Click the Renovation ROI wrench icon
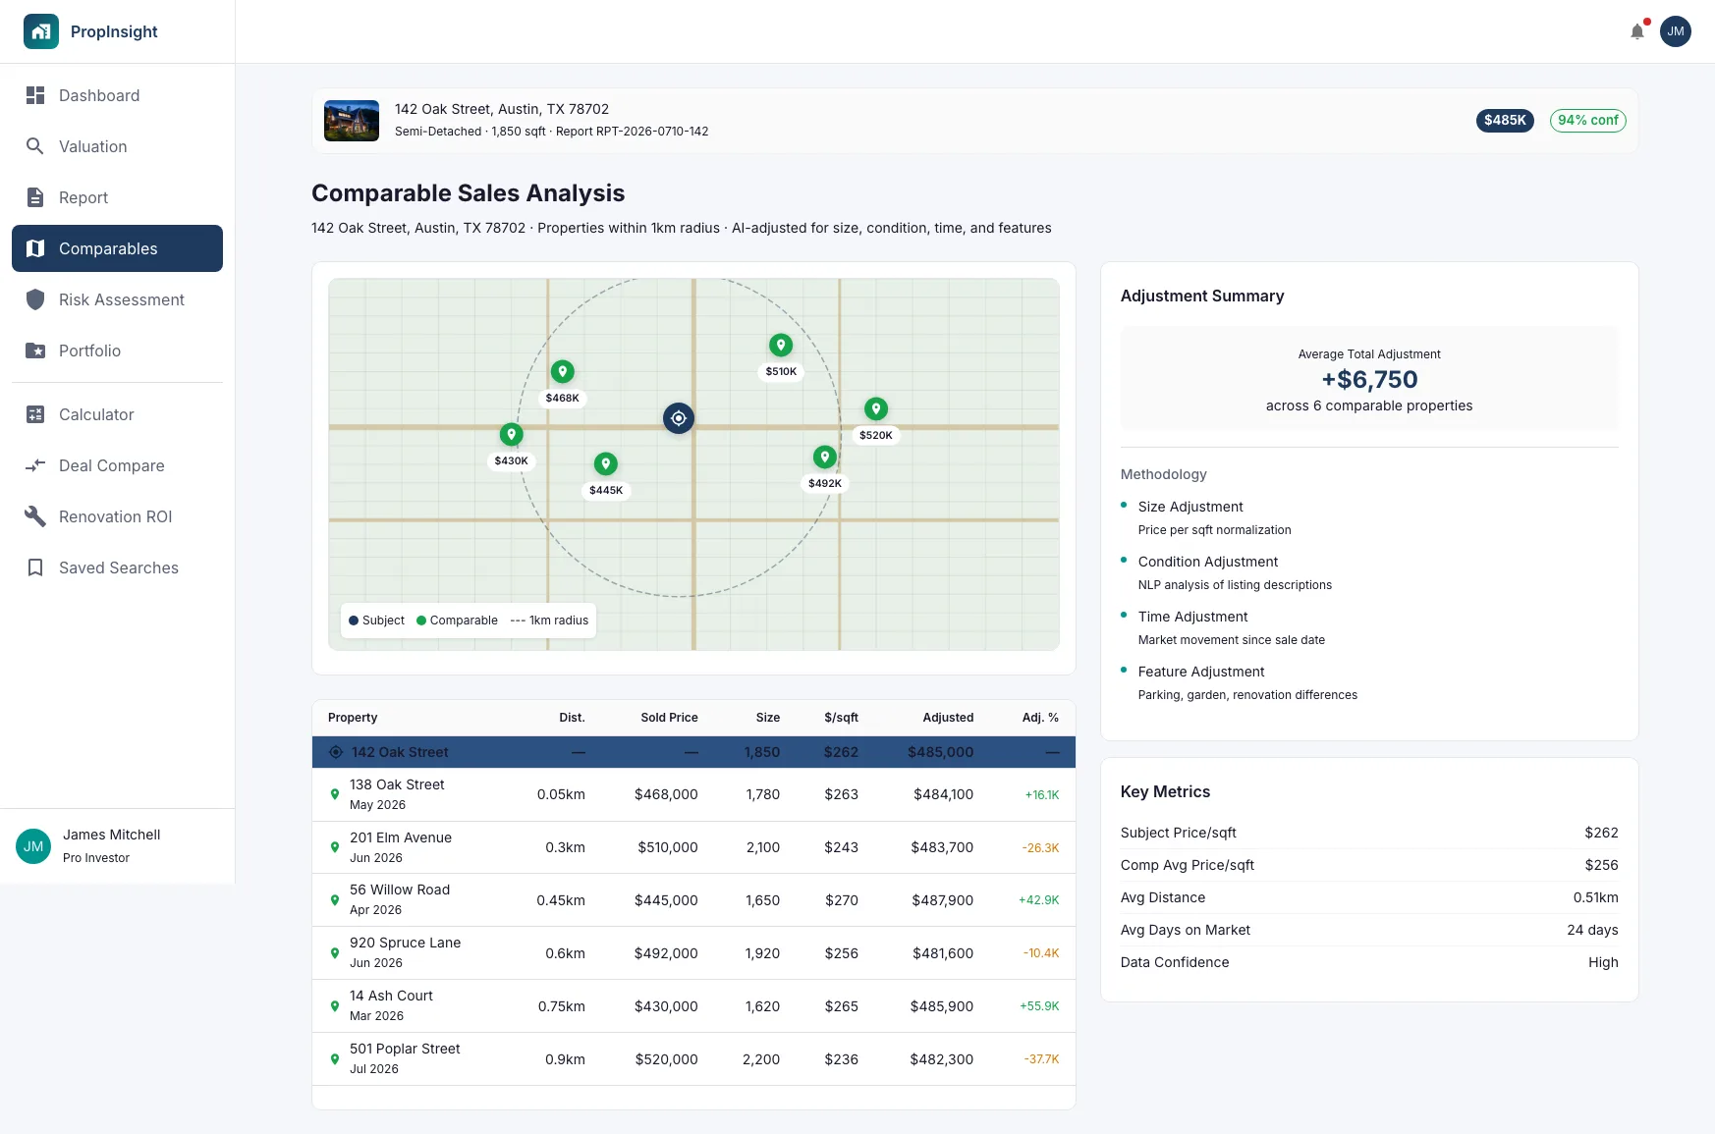The height and width of the screenshot is (1134, 1715). 35,516
